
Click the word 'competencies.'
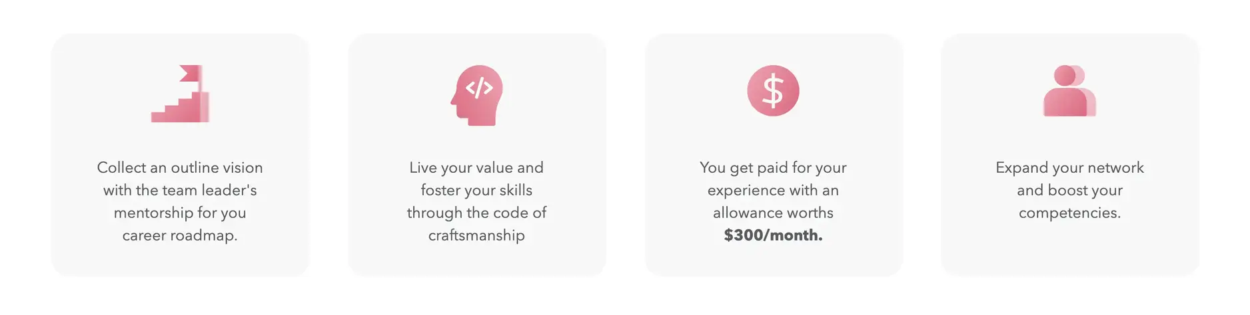click(x=1069, y=213)
